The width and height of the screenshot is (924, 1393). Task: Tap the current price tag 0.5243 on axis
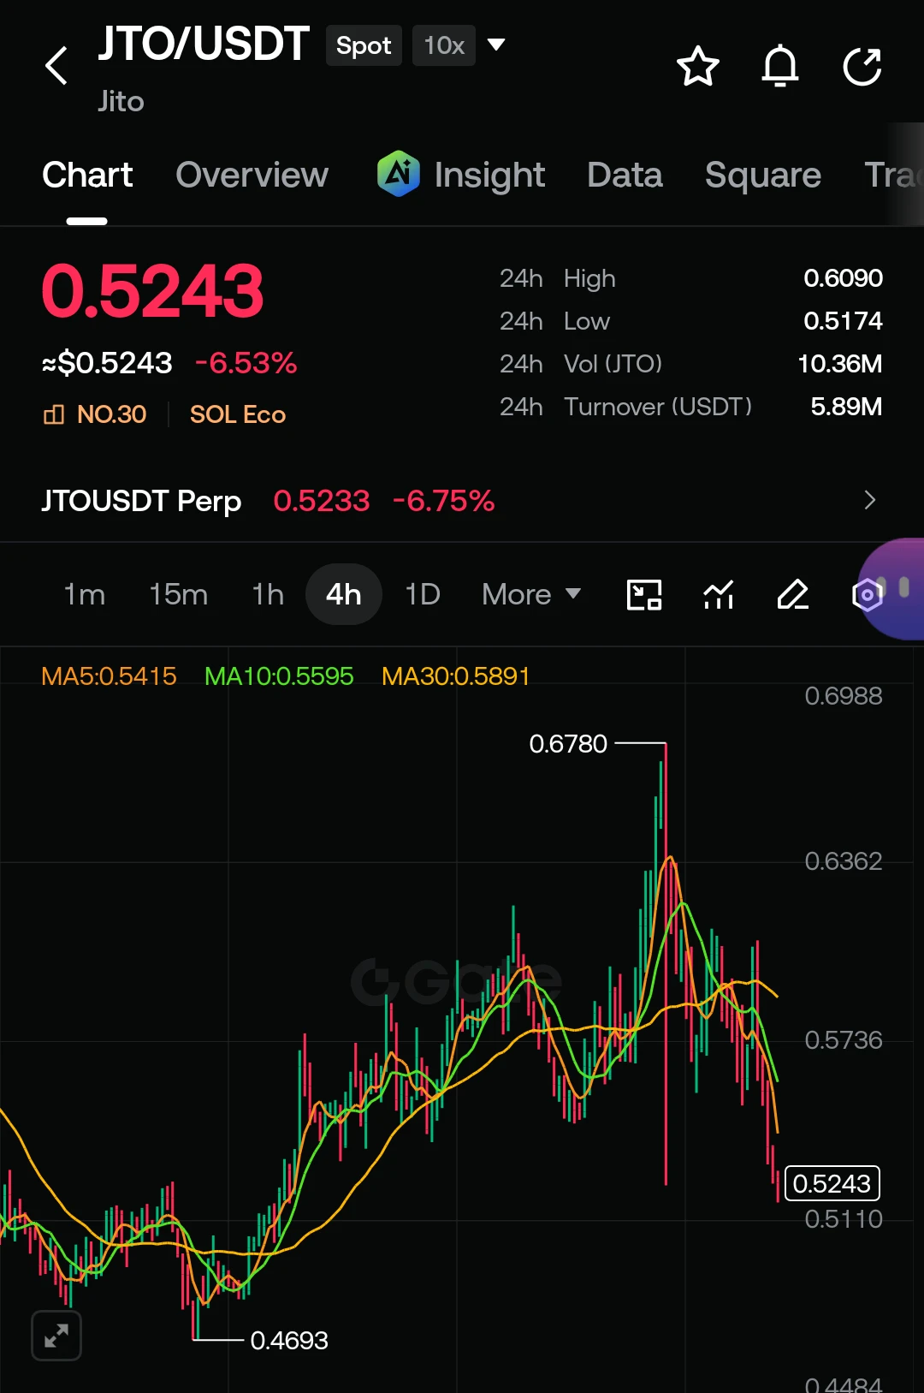[832, 1183]
